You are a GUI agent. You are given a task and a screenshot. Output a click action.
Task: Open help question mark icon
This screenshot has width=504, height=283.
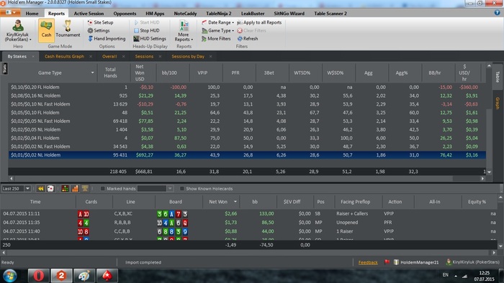(498, 13)
